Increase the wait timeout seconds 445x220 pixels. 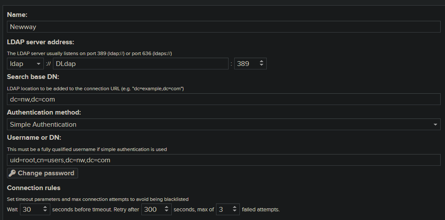coord(46,207)
